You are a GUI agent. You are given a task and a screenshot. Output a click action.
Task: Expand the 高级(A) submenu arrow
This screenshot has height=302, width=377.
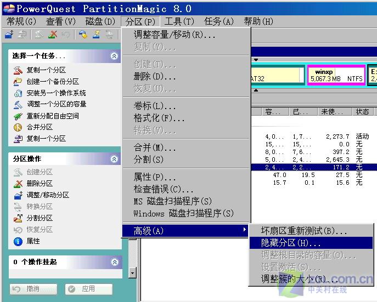[x=244, y=230]
